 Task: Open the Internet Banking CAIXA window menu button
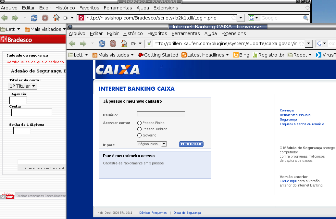pyautogui.click(x=70, y=27)
